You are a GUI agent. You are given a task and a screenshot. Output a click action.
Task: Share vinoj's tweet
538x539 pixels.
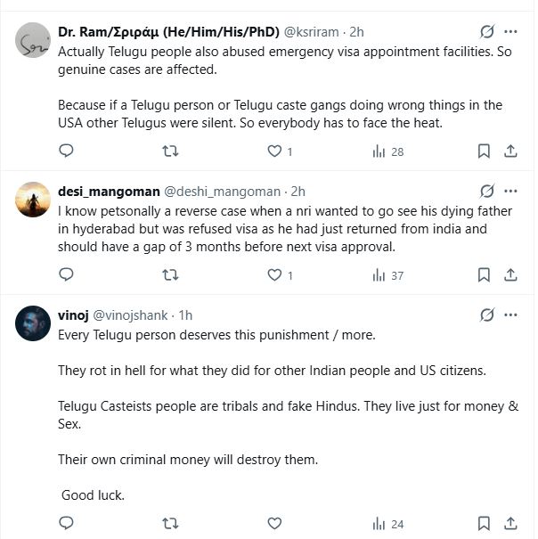[x=511, y=523]
